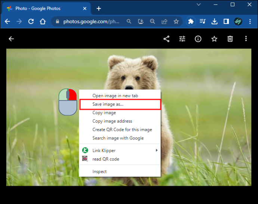
Task: Go back using the photo viewer arrow
Action: [x=11, y=39]
